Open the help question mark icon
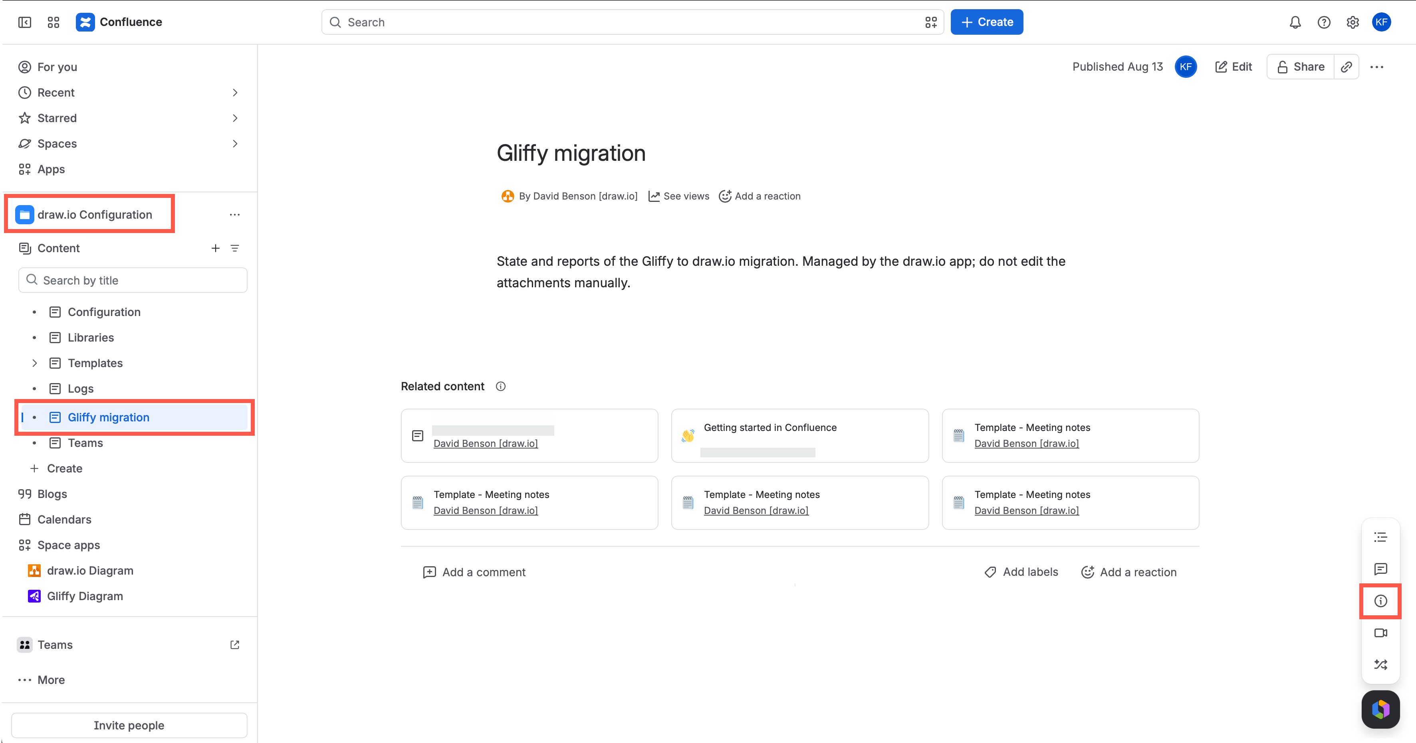Screen dimensions: 1416x743 tap(1324, 22)
